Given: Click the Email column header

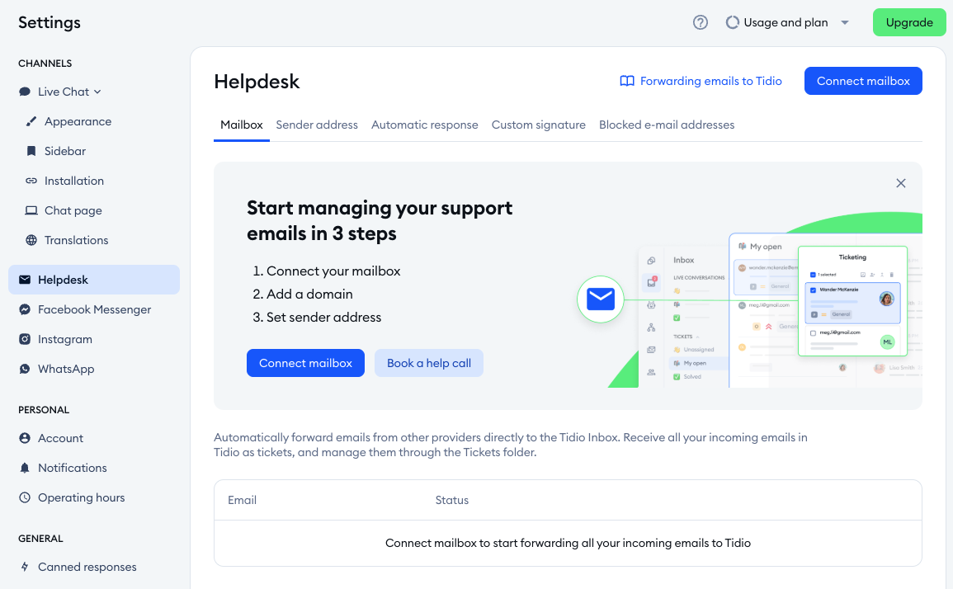Looking at the screenshot, I should (242, 500).
